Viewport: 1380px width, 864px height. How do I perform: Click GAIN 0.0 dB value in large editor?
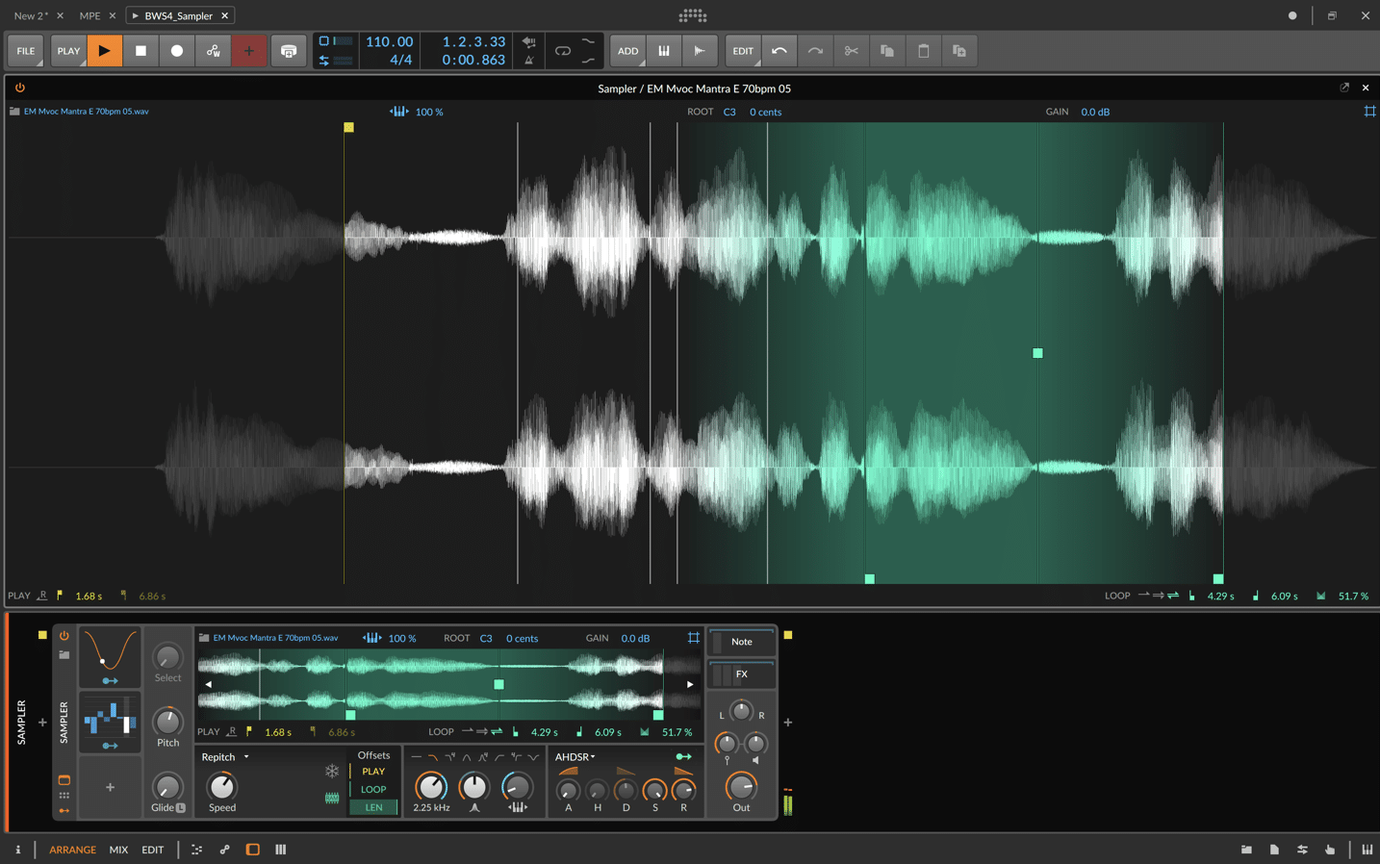[1095, 112]
